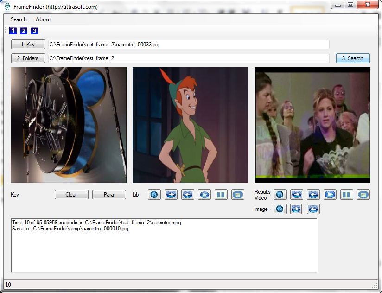The height and width of the screenshot is (293, 382).
Task: Play the Results Video
Action: [x=330, y=195]
